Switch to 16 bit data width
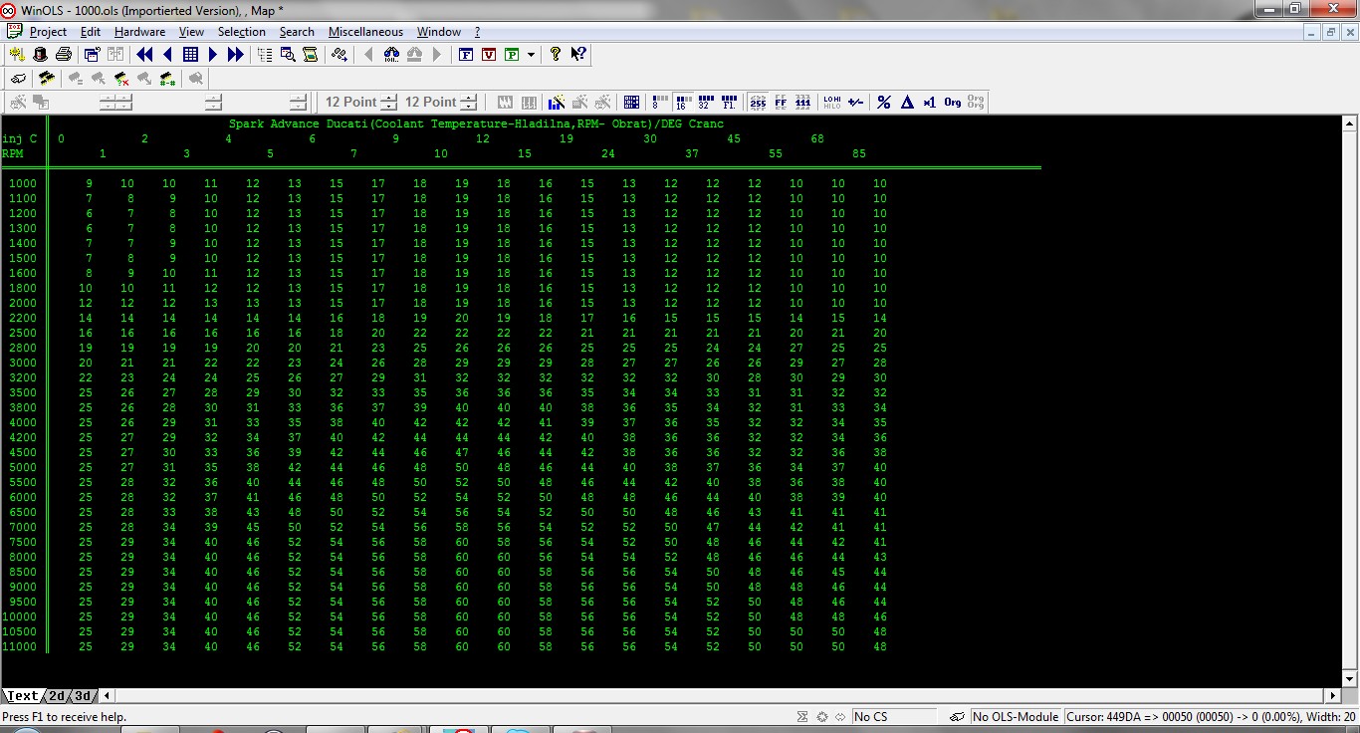The width and height of the screenshot is (1360, 733). click(x=683, y=102)
